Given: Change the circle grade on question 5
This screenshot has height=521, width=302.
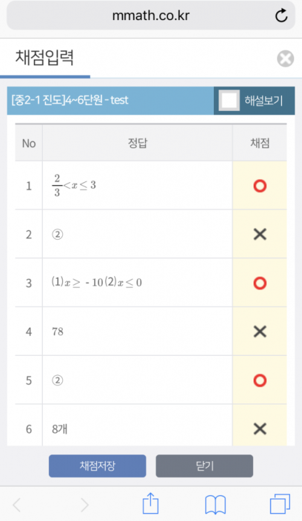Looking at the screenshot, I should click(260, 381).
